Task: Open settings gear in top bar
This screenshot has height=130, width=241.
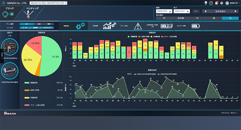Action: tap(221, 3)
